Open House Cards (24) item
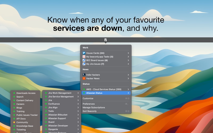This screenshot has width=213, height=133. pos(106,53)
